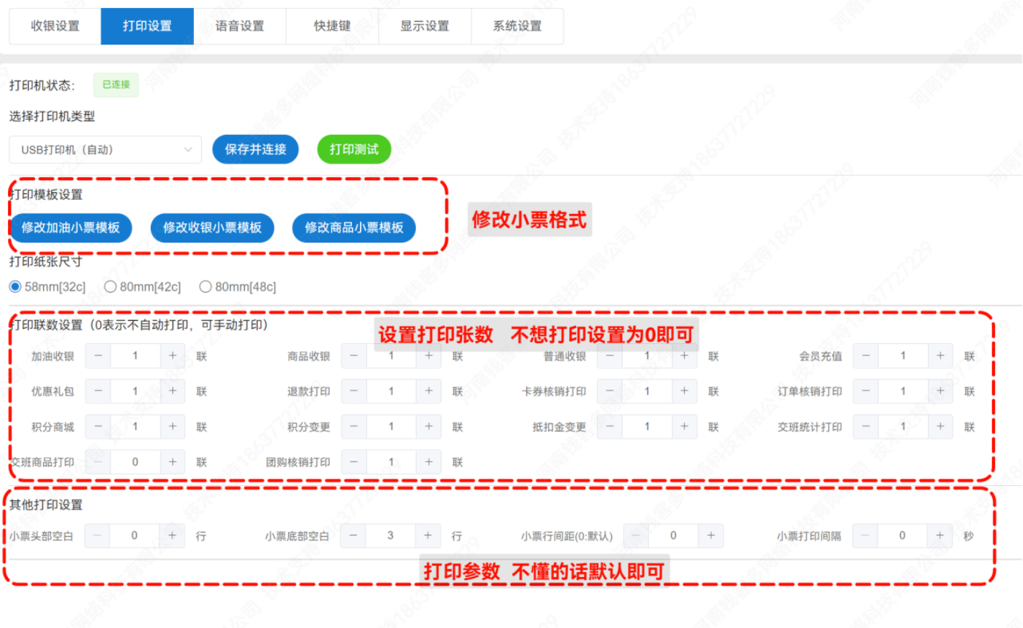This screenshot has width=1023, height=628.
Task: Open the 系统设置 tab
Action: (517, 27)
